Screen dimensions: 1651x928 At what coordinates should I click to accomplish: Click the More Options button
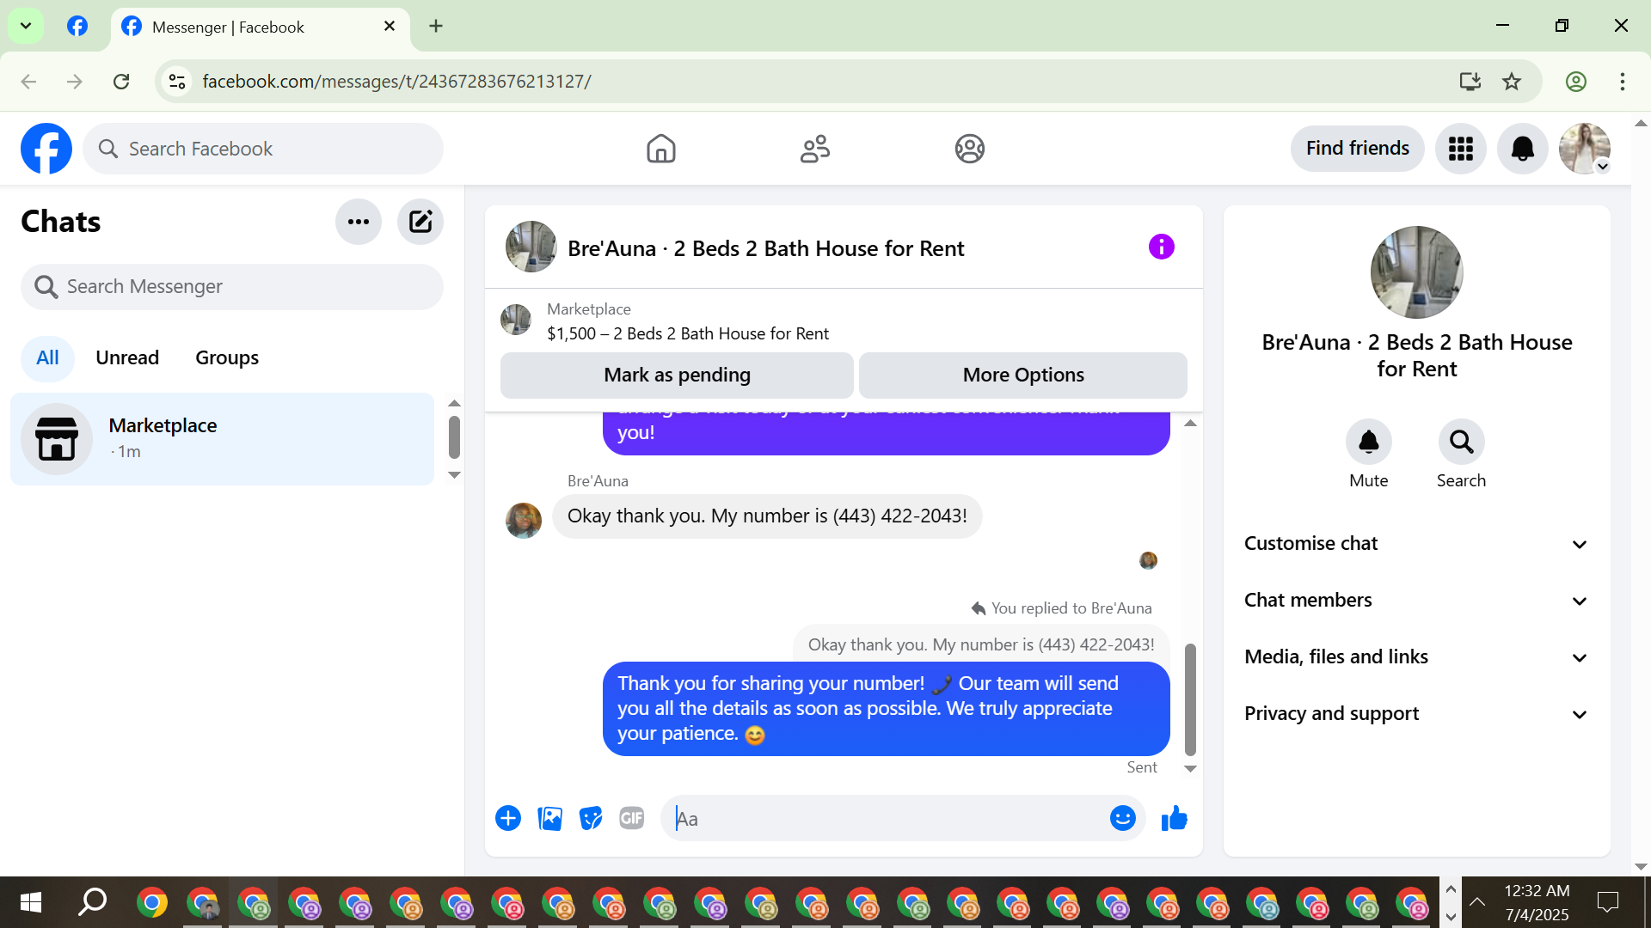tap(1022, 375)
